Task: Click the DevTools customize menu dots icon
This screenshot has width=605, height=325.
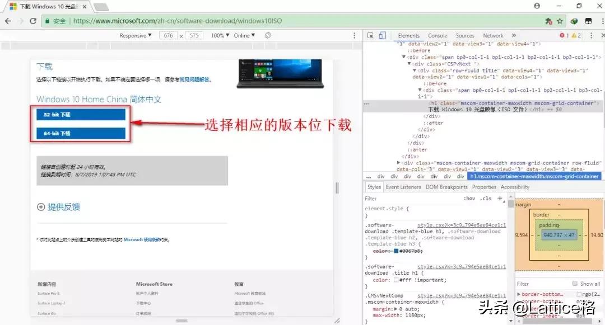Action: [592, 35]
